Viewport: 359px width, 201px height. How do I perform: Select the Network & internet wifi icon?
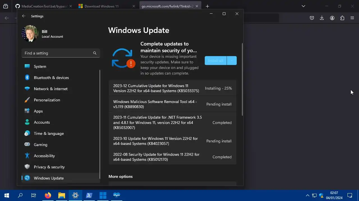tap(27, 89)
